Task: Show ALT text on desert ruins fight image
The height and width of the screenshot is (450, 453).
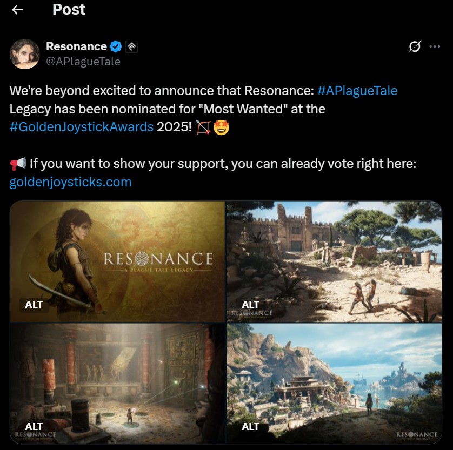Action: 250,305
